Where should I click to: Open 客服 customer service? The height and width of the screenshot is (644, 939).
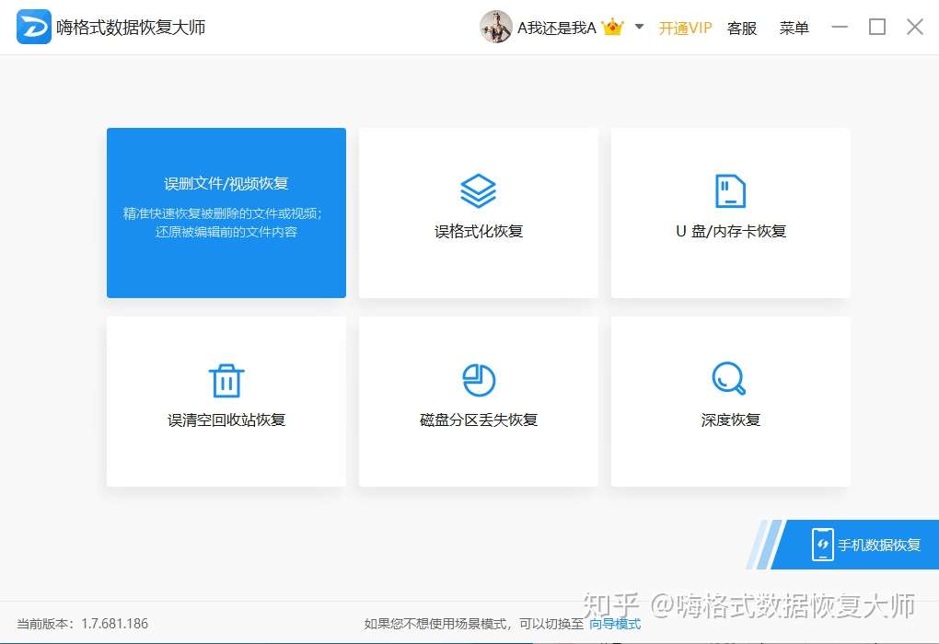click(742, 28)
